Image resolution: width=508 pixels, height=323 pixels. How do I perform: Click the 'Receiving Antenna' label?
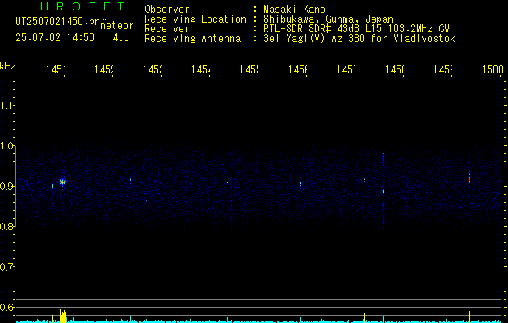pos(193,39)
